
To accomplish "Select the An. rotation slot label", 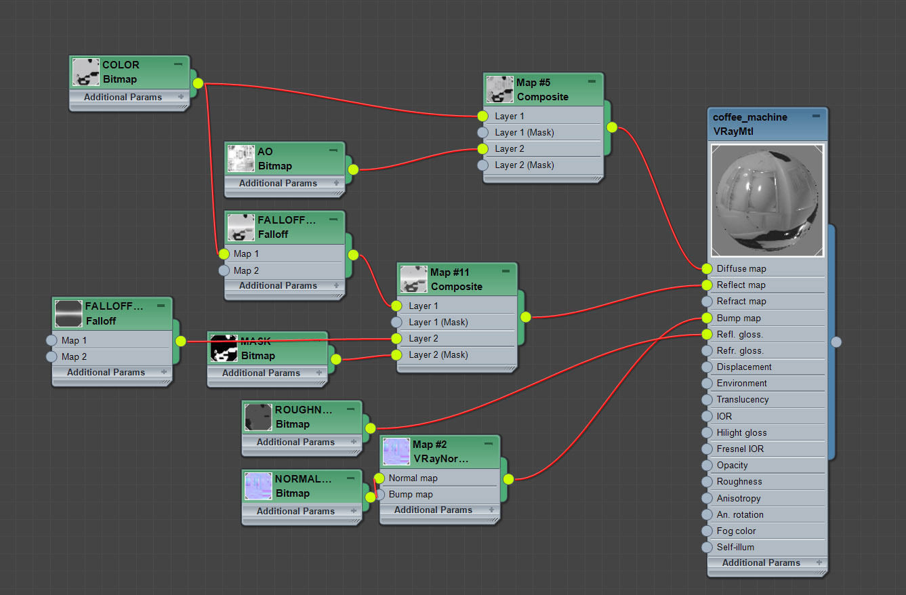I will pyautogui.click(x=740, y=514).
